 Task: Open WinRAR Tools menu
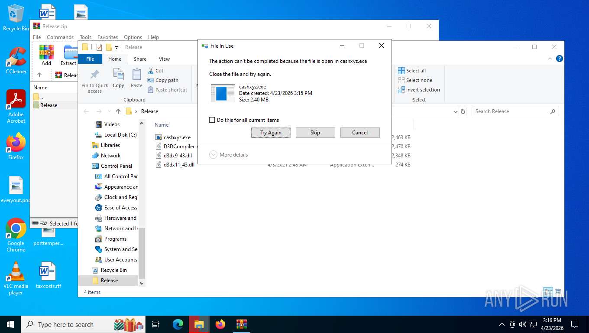pyautogui.click(x=85, y=37)
